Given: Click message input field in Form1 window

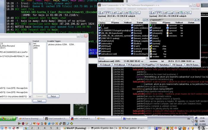Looking at the screenshot, I should click(x=16, y=101).
